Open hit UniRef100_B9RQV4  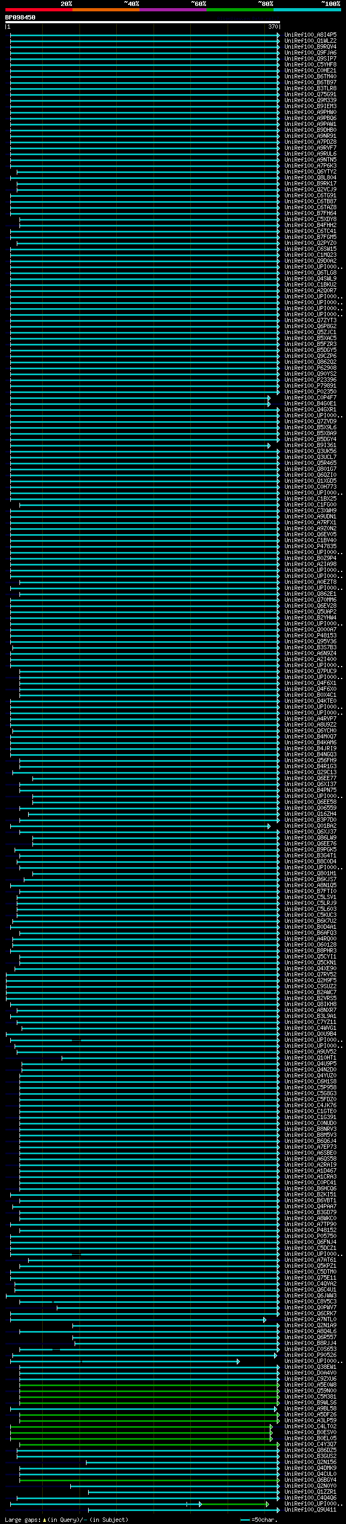310,46
